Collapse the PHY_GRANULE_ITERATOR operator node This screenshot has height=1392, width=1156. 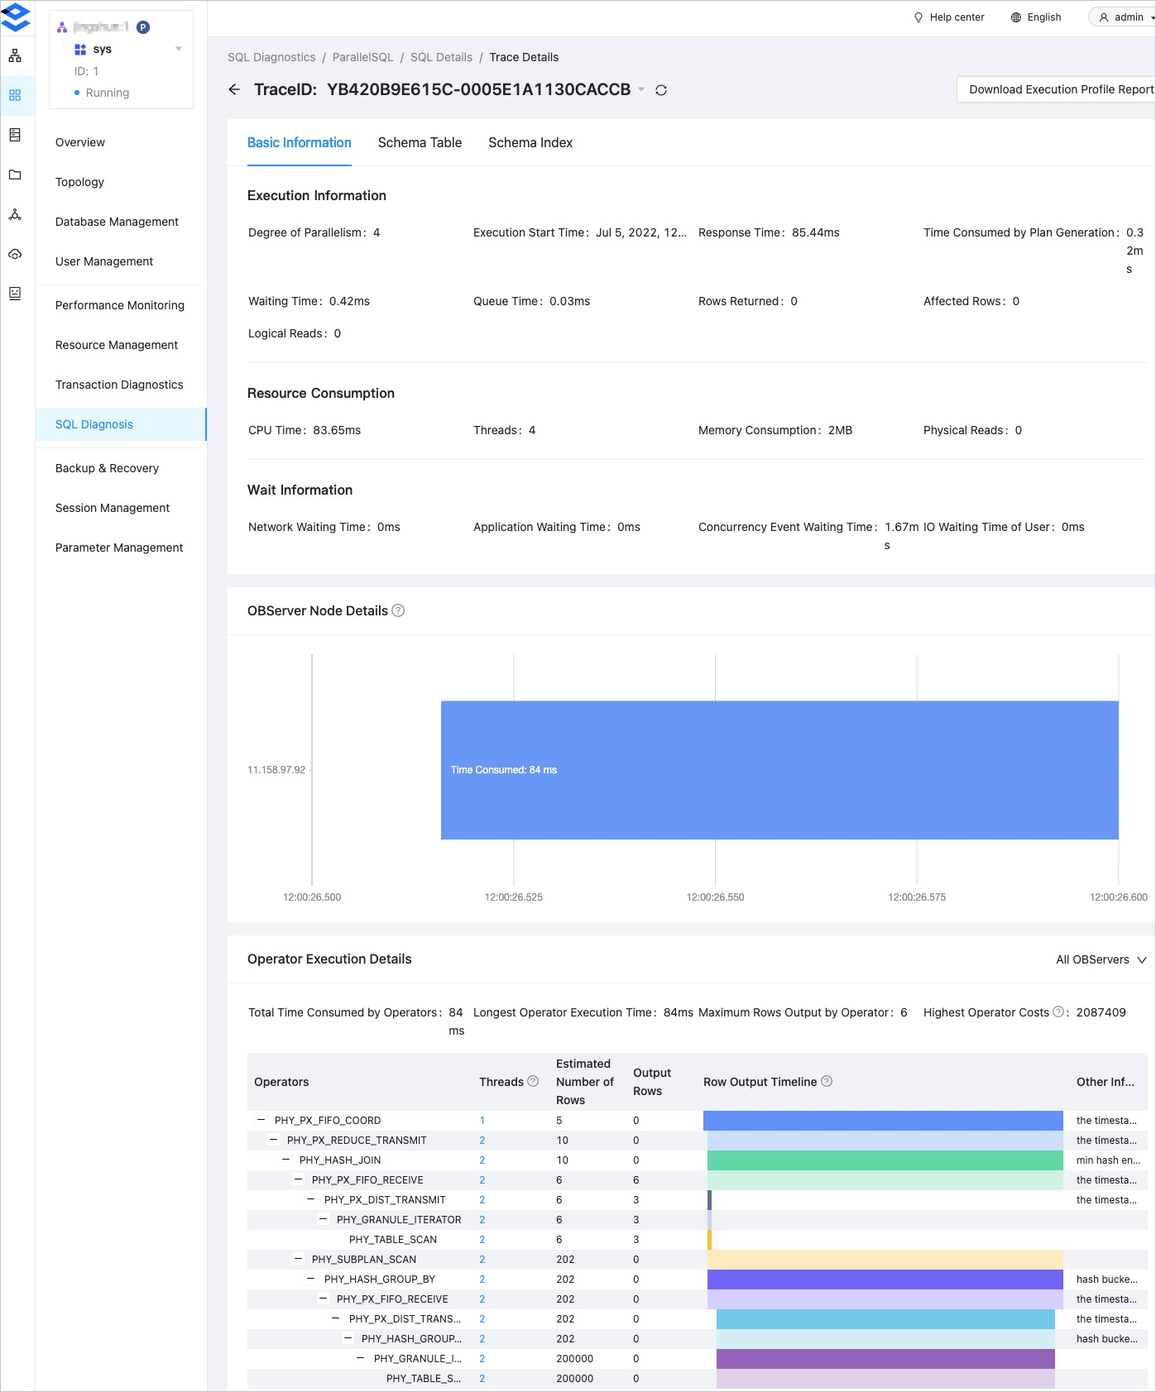tap(324, 1219)
